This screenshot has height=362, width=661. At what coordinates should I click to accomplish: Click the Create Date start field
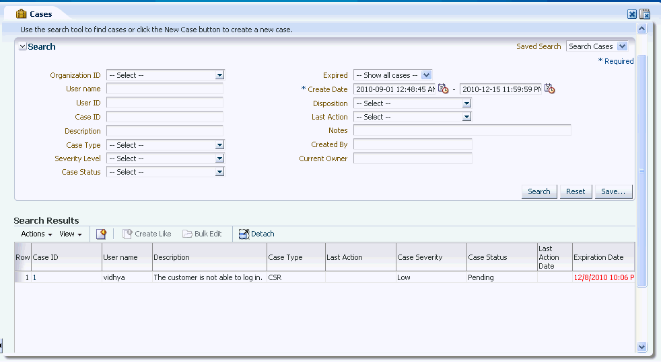tap(394, 89)
